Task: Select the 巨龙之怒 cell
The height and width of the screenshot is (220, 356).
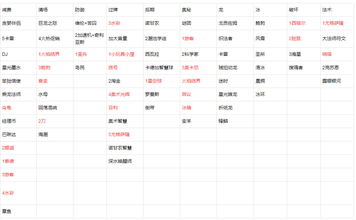Action: coord(48,23)
